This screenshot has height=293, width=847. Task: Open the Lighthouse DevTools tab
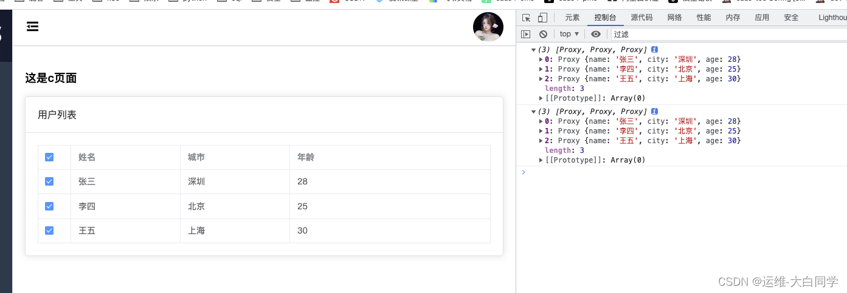point(832,18)
